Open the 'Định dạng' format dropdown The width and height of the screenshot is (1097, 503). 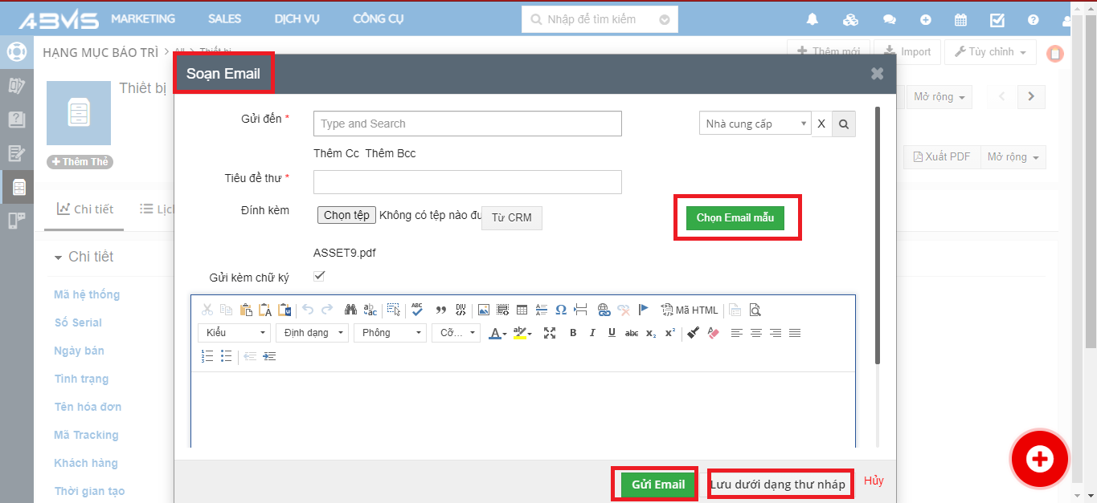click(x=312, y=333)
